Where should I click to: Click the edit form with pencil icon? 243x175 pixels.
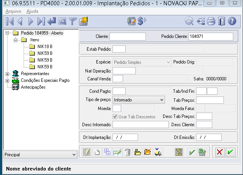pos(117,152)
